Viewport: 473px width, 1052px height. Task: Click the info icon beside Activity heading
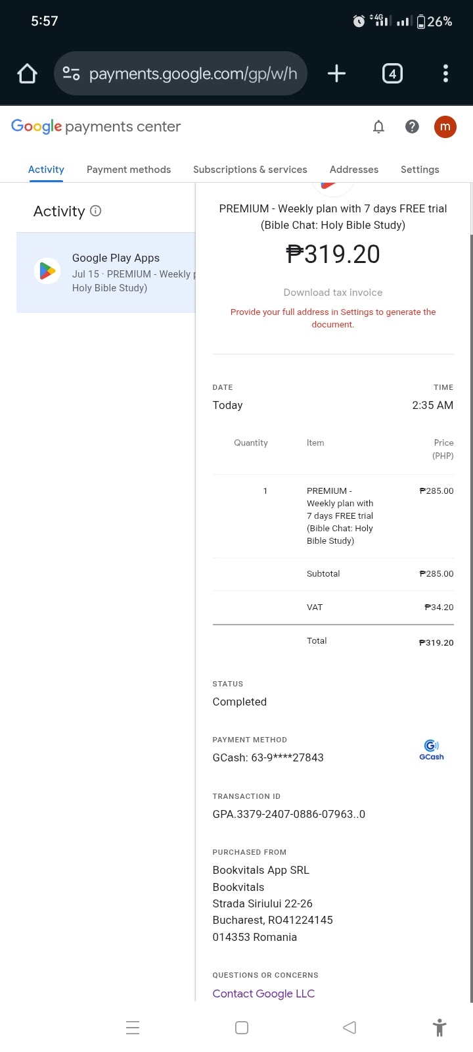coord(95,211)
